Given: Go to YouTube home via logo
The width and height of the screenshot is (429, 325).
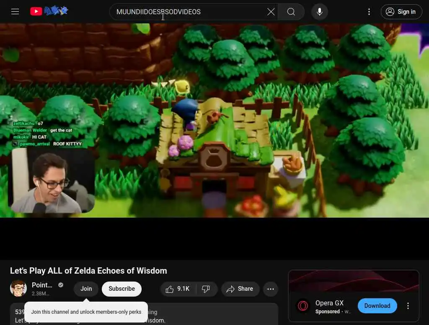Looking at the screenshot, I should point(49,11).
